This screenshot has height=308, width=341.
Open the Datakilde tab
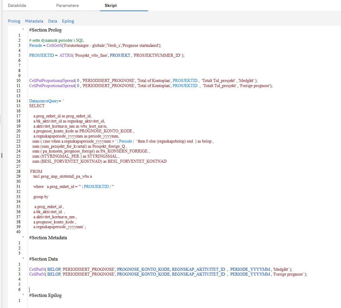(17, 5)
